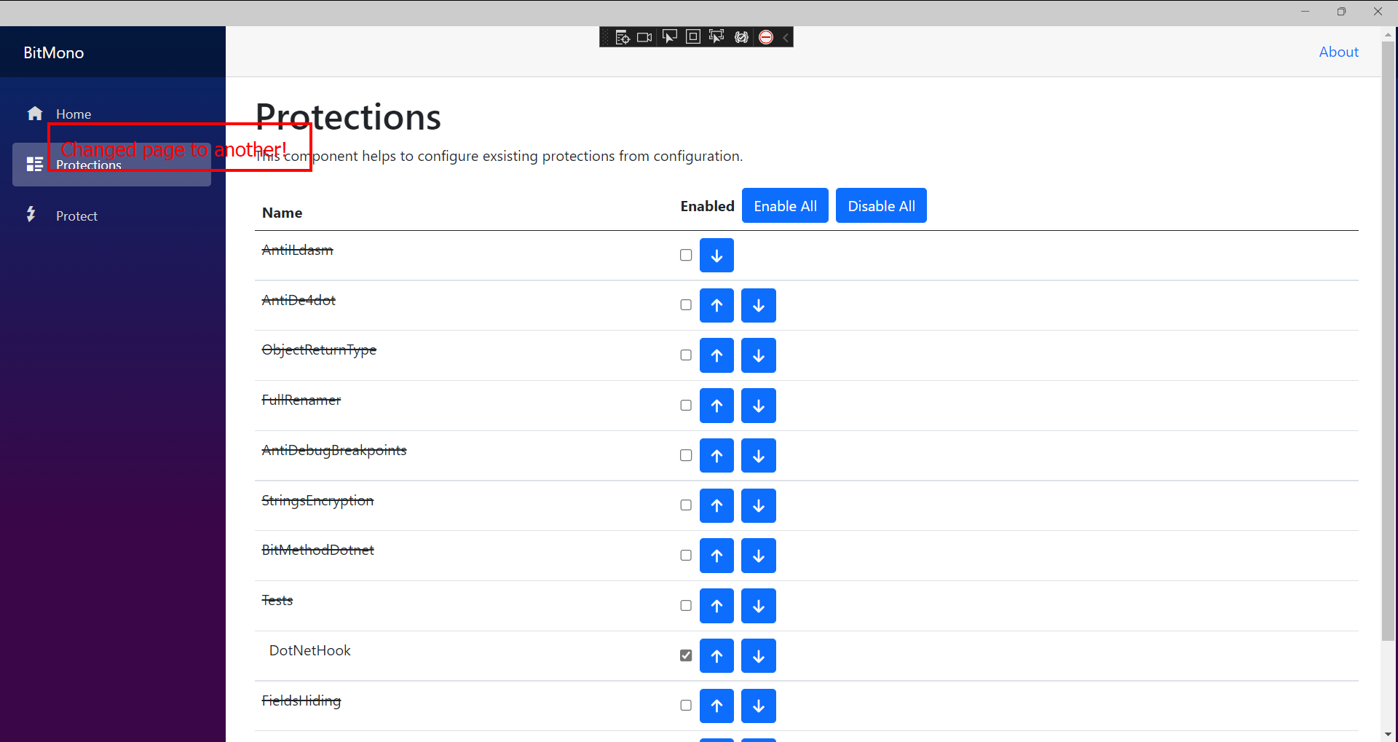This screenshot has height=742, width=1398.
Task: Move Tests down one position
Action: (758, 605)
